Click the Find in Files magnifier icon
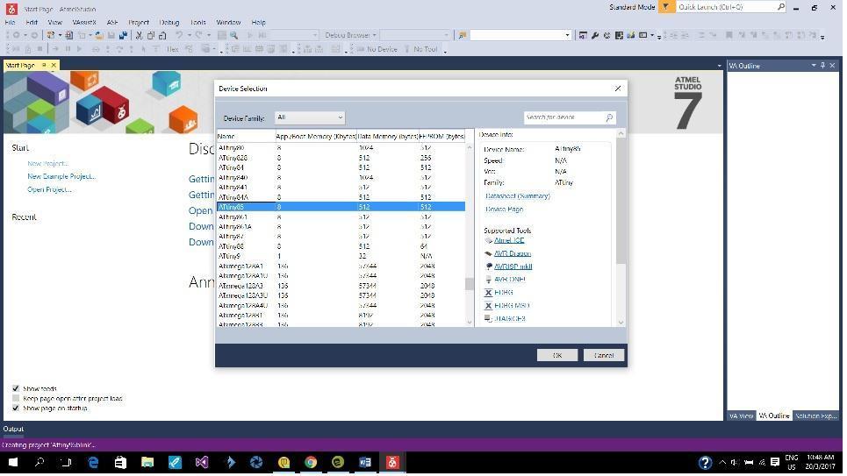 [x=233, y=35]
